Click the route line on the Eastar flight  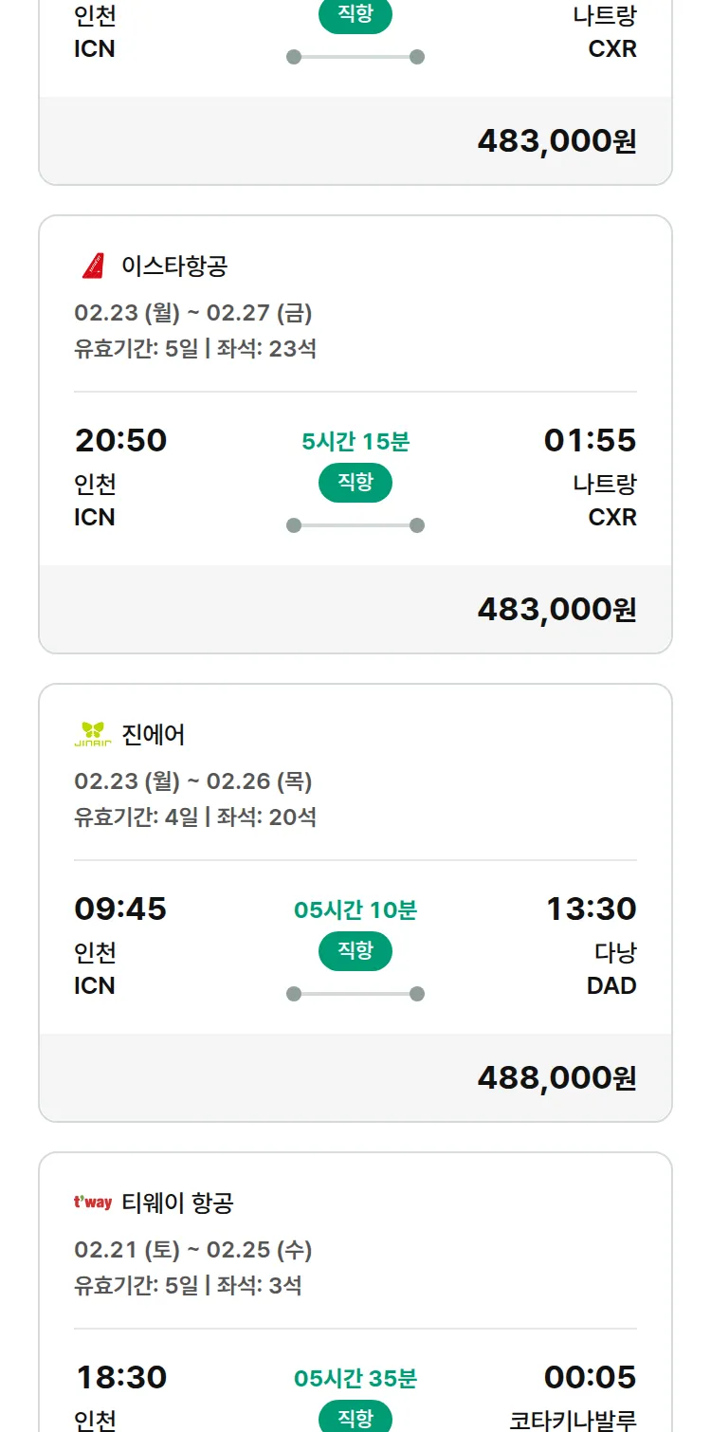(x=355, y=525)
